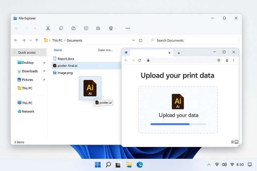The image size is (257, 171).
Task: Go back using the address bar Back arrow
Action: [16, 40]
